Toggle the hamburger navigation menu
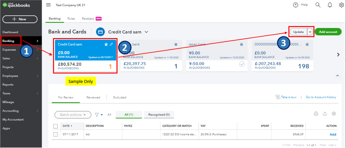346x148 pixels. (x=48, y=5)
